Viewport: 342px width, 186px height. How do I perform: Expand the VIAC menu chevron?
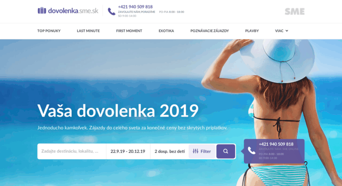[x=287, y=31]
